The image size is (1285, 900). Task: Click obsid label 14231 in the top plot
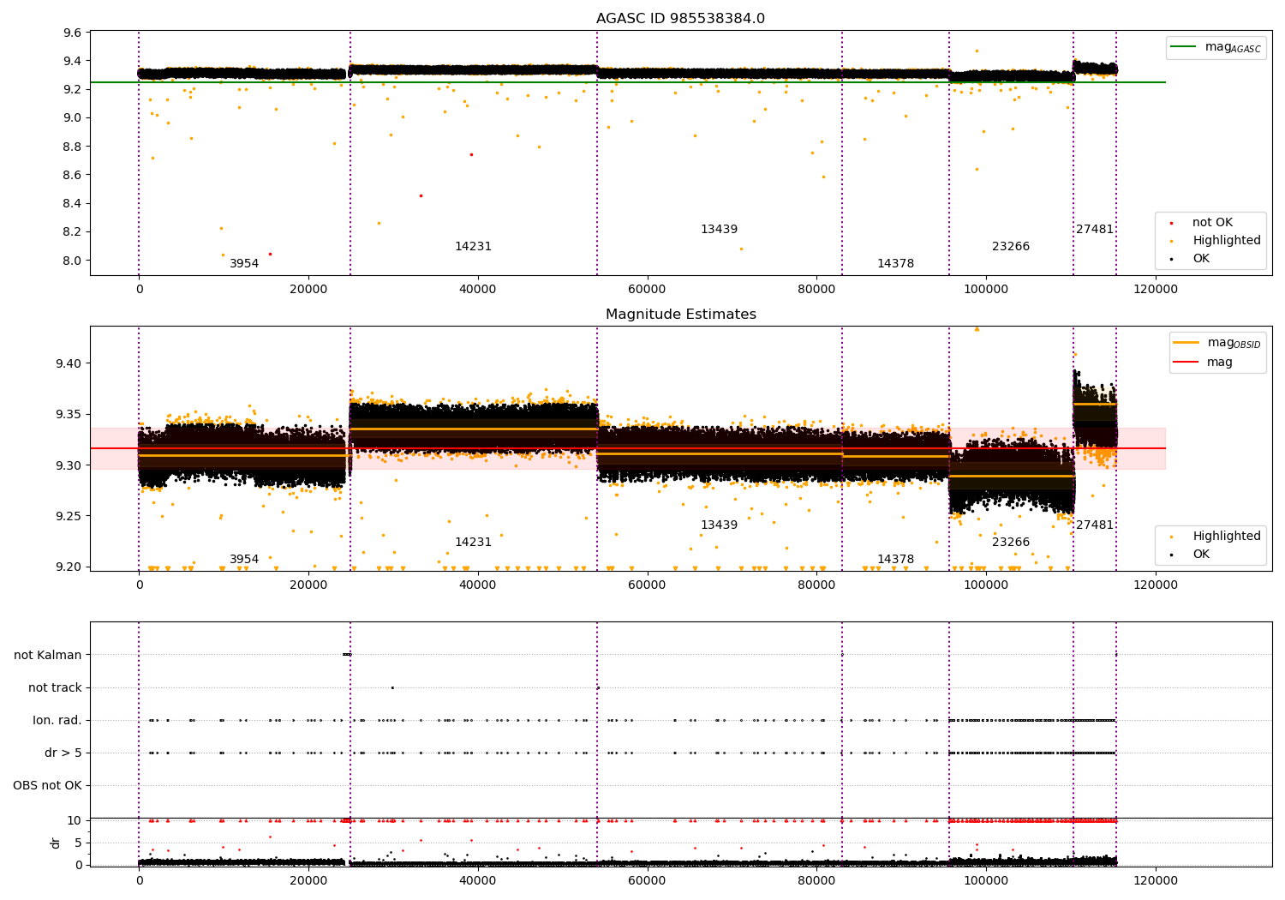(x=473, y=247)
